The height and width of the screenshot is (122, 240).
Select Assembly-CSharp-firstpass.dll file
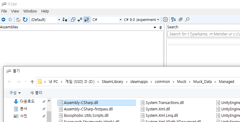[88, 109]
